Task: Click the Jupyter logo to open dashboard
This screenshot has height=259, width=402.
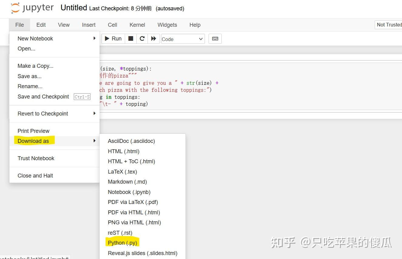Action: point(31,8)
